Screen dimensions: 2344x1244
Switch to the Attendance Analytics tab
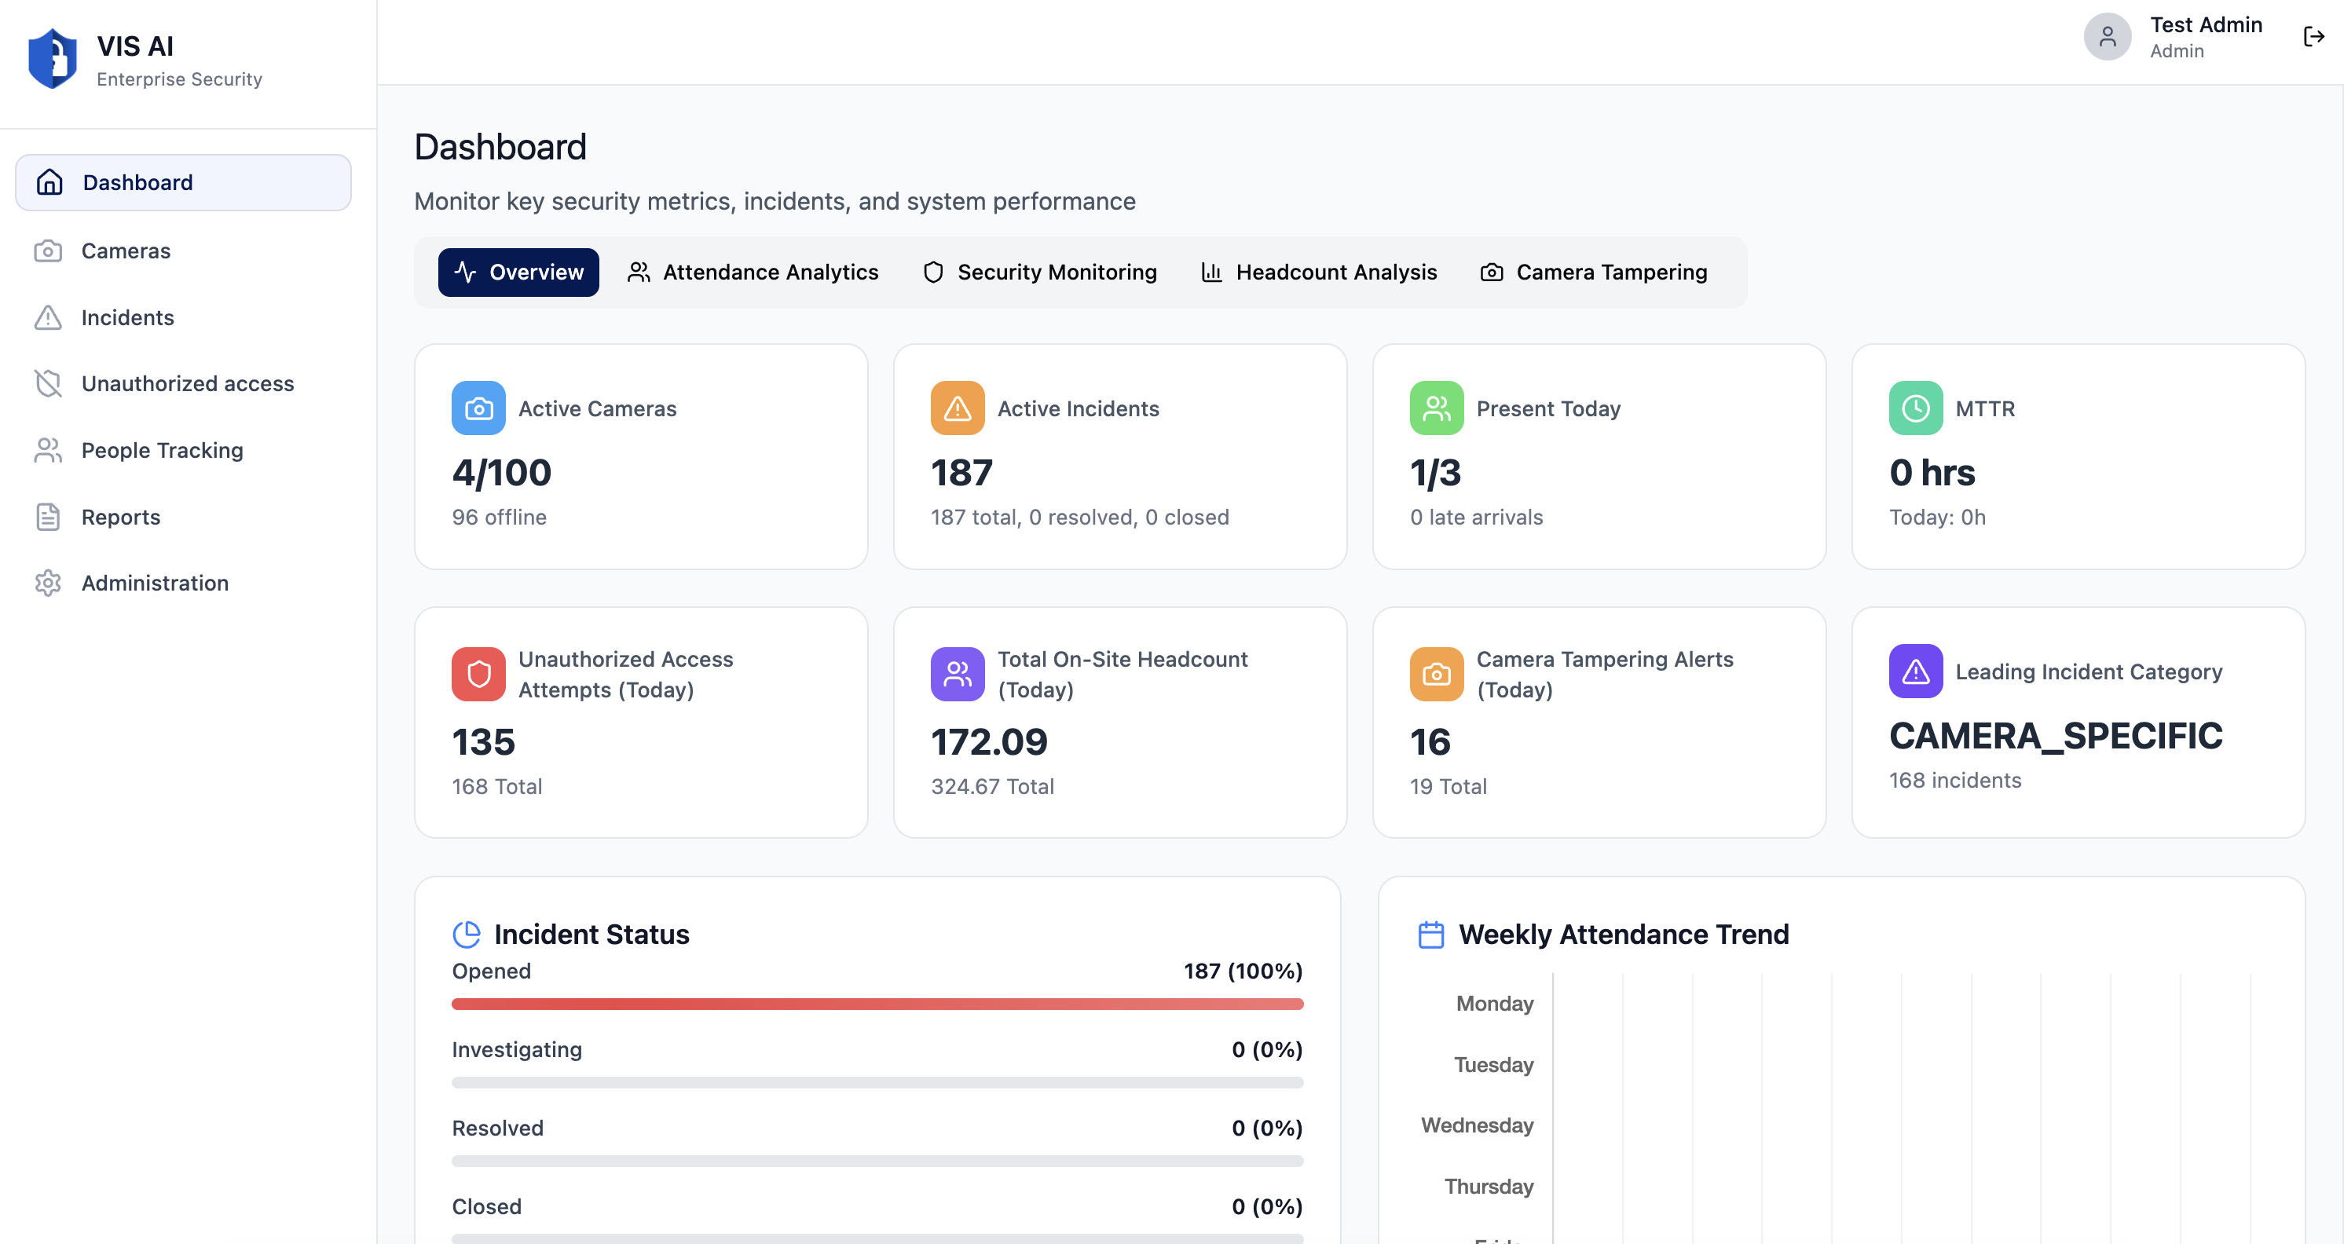coord(753,272)
